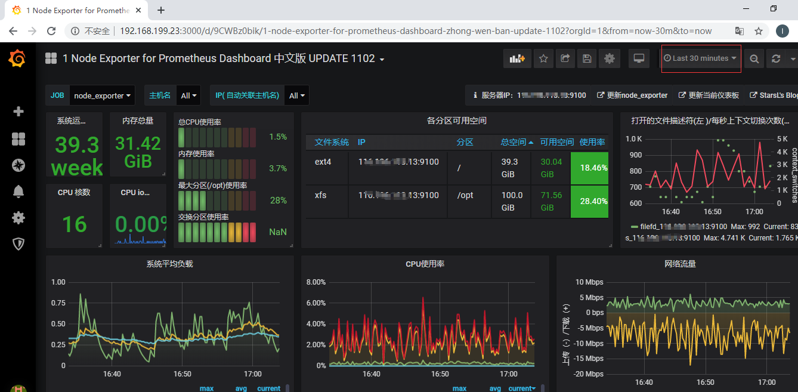The image size is (798, 392).
Task: Open the Grafana logo home menu
Action: tap(17, 58)
